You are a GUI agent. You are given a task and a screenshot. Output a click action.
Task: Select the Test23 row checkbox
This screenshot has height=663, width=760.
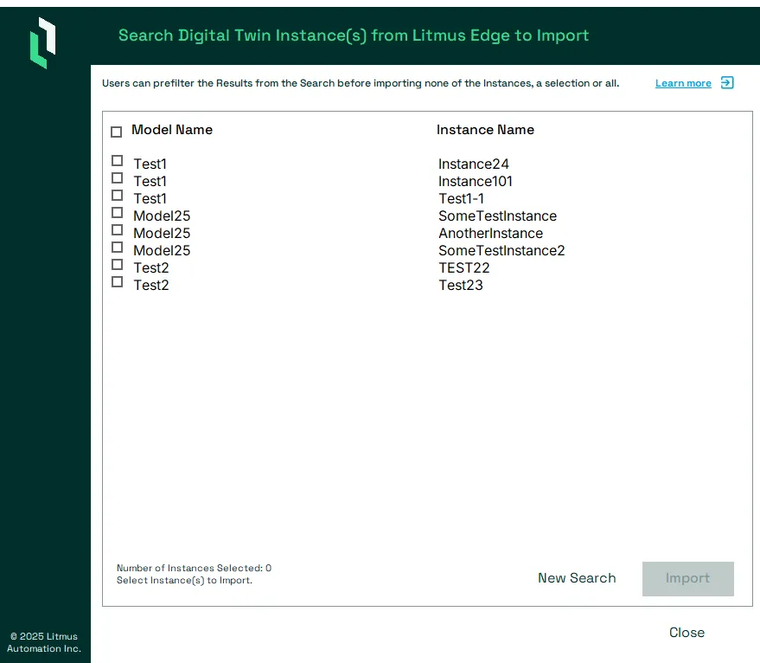pos(117,282)
